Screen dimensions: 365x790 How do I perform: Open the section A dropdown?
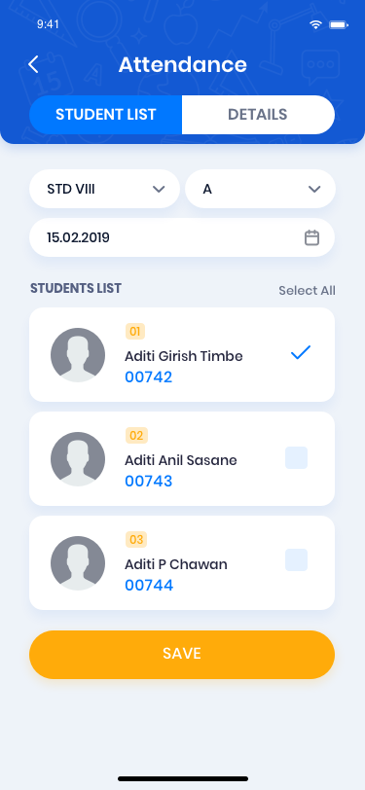click(x=260, y=189)
